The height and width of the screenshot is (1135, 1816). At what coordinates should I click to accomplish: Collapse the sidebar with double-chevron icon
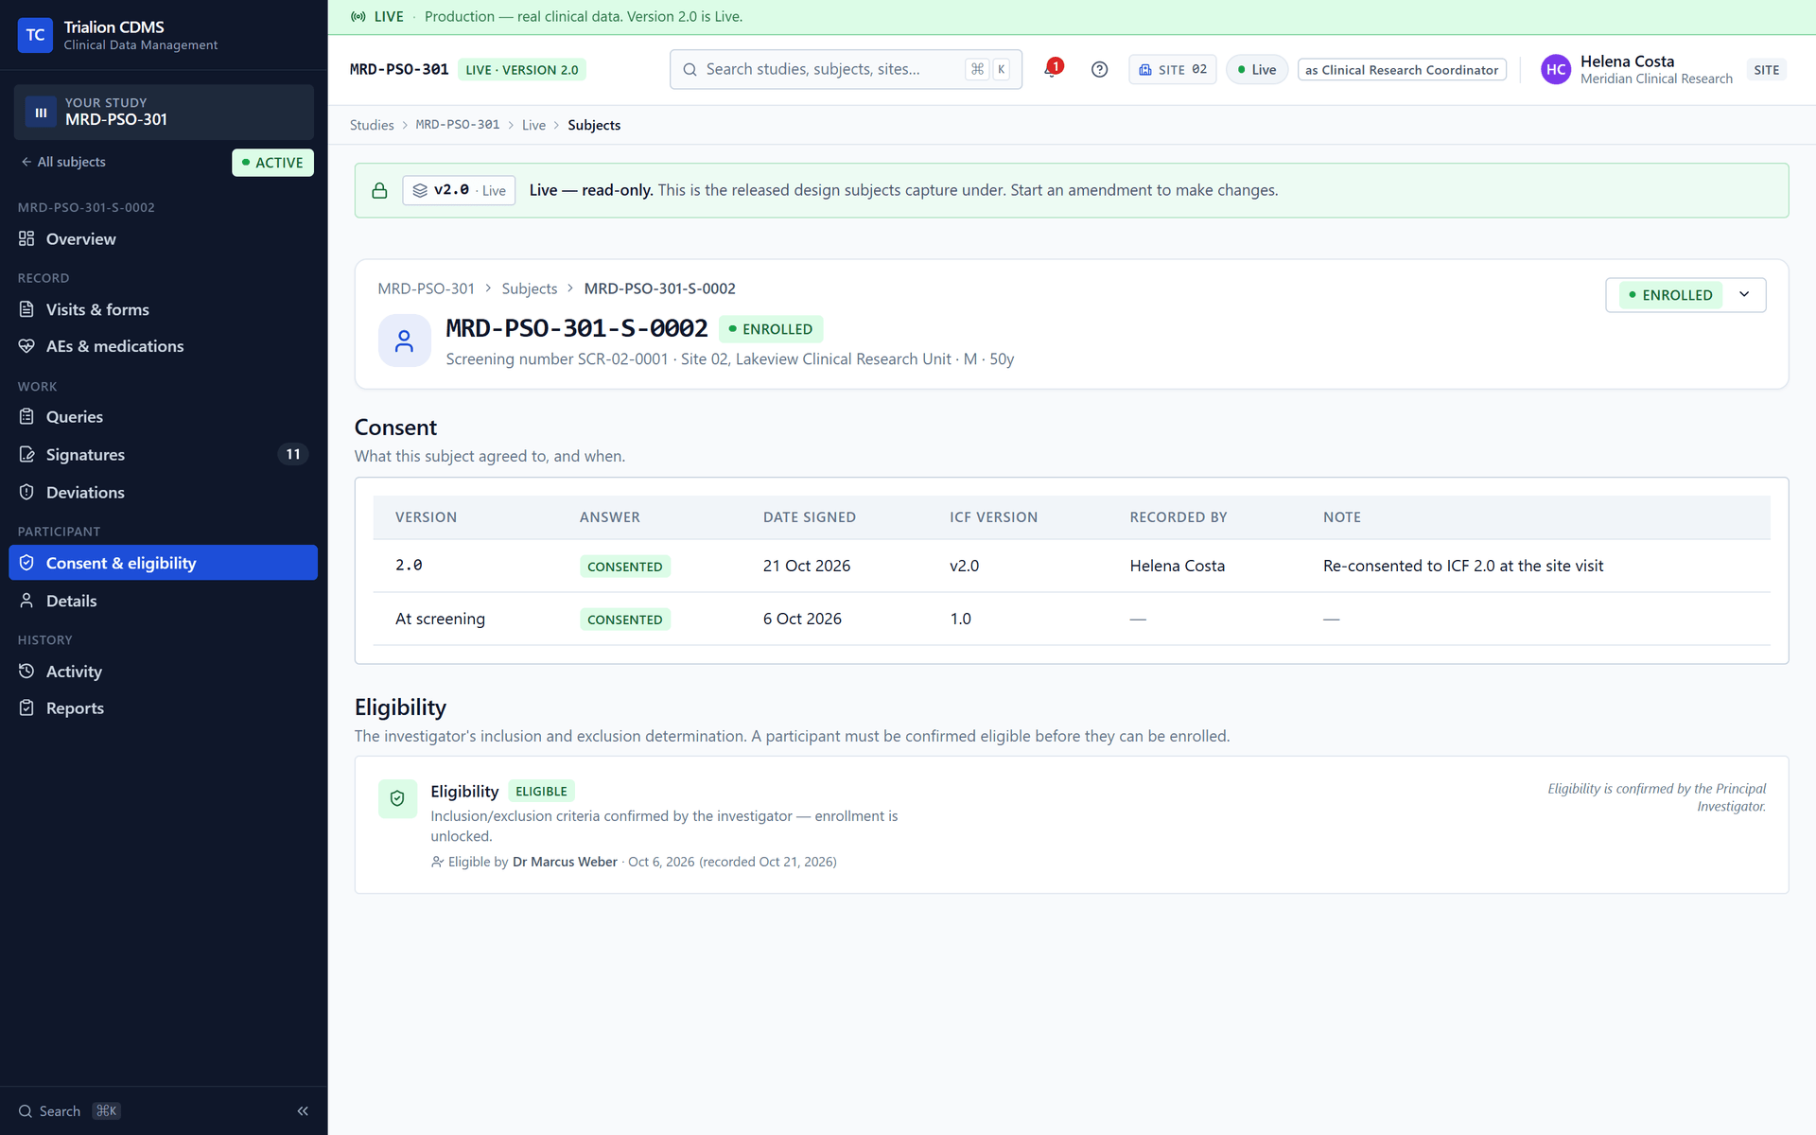coord(303,1111)
